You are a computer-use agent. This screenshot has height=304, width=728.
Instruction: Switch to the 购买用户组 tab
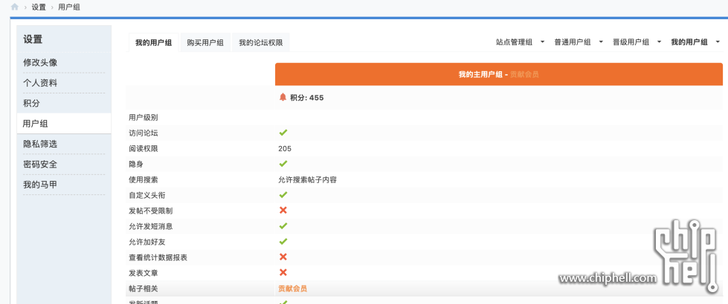(205, 42)
